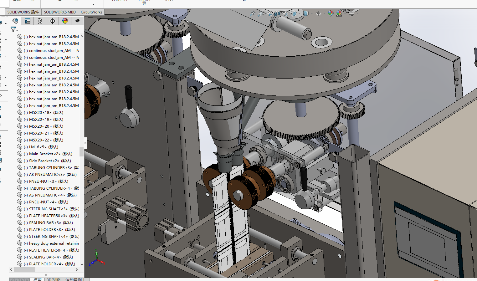Open the FeatureManager design tree tab
Image resolution: width=477 pixels, height=281 pixels.
click(15, 21)
